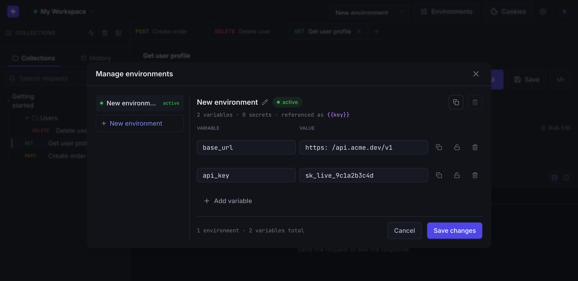The height and width of the screenshot is (281, 578).
Task: Click the lightning bolt app logo
Action: pos(13,12)
